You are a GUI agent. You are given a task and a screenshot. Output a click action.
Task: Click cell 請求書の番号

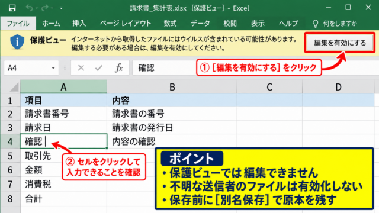click(x=172, y=114)
